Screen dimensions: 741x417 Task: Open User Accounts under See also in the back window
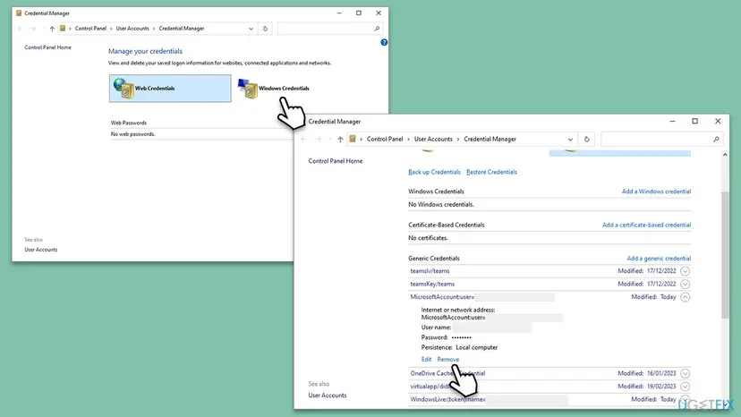40,250
